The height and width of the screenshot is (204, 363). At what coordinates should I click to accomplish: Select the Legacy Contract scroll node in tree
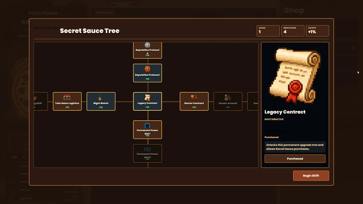click(148, 101)
